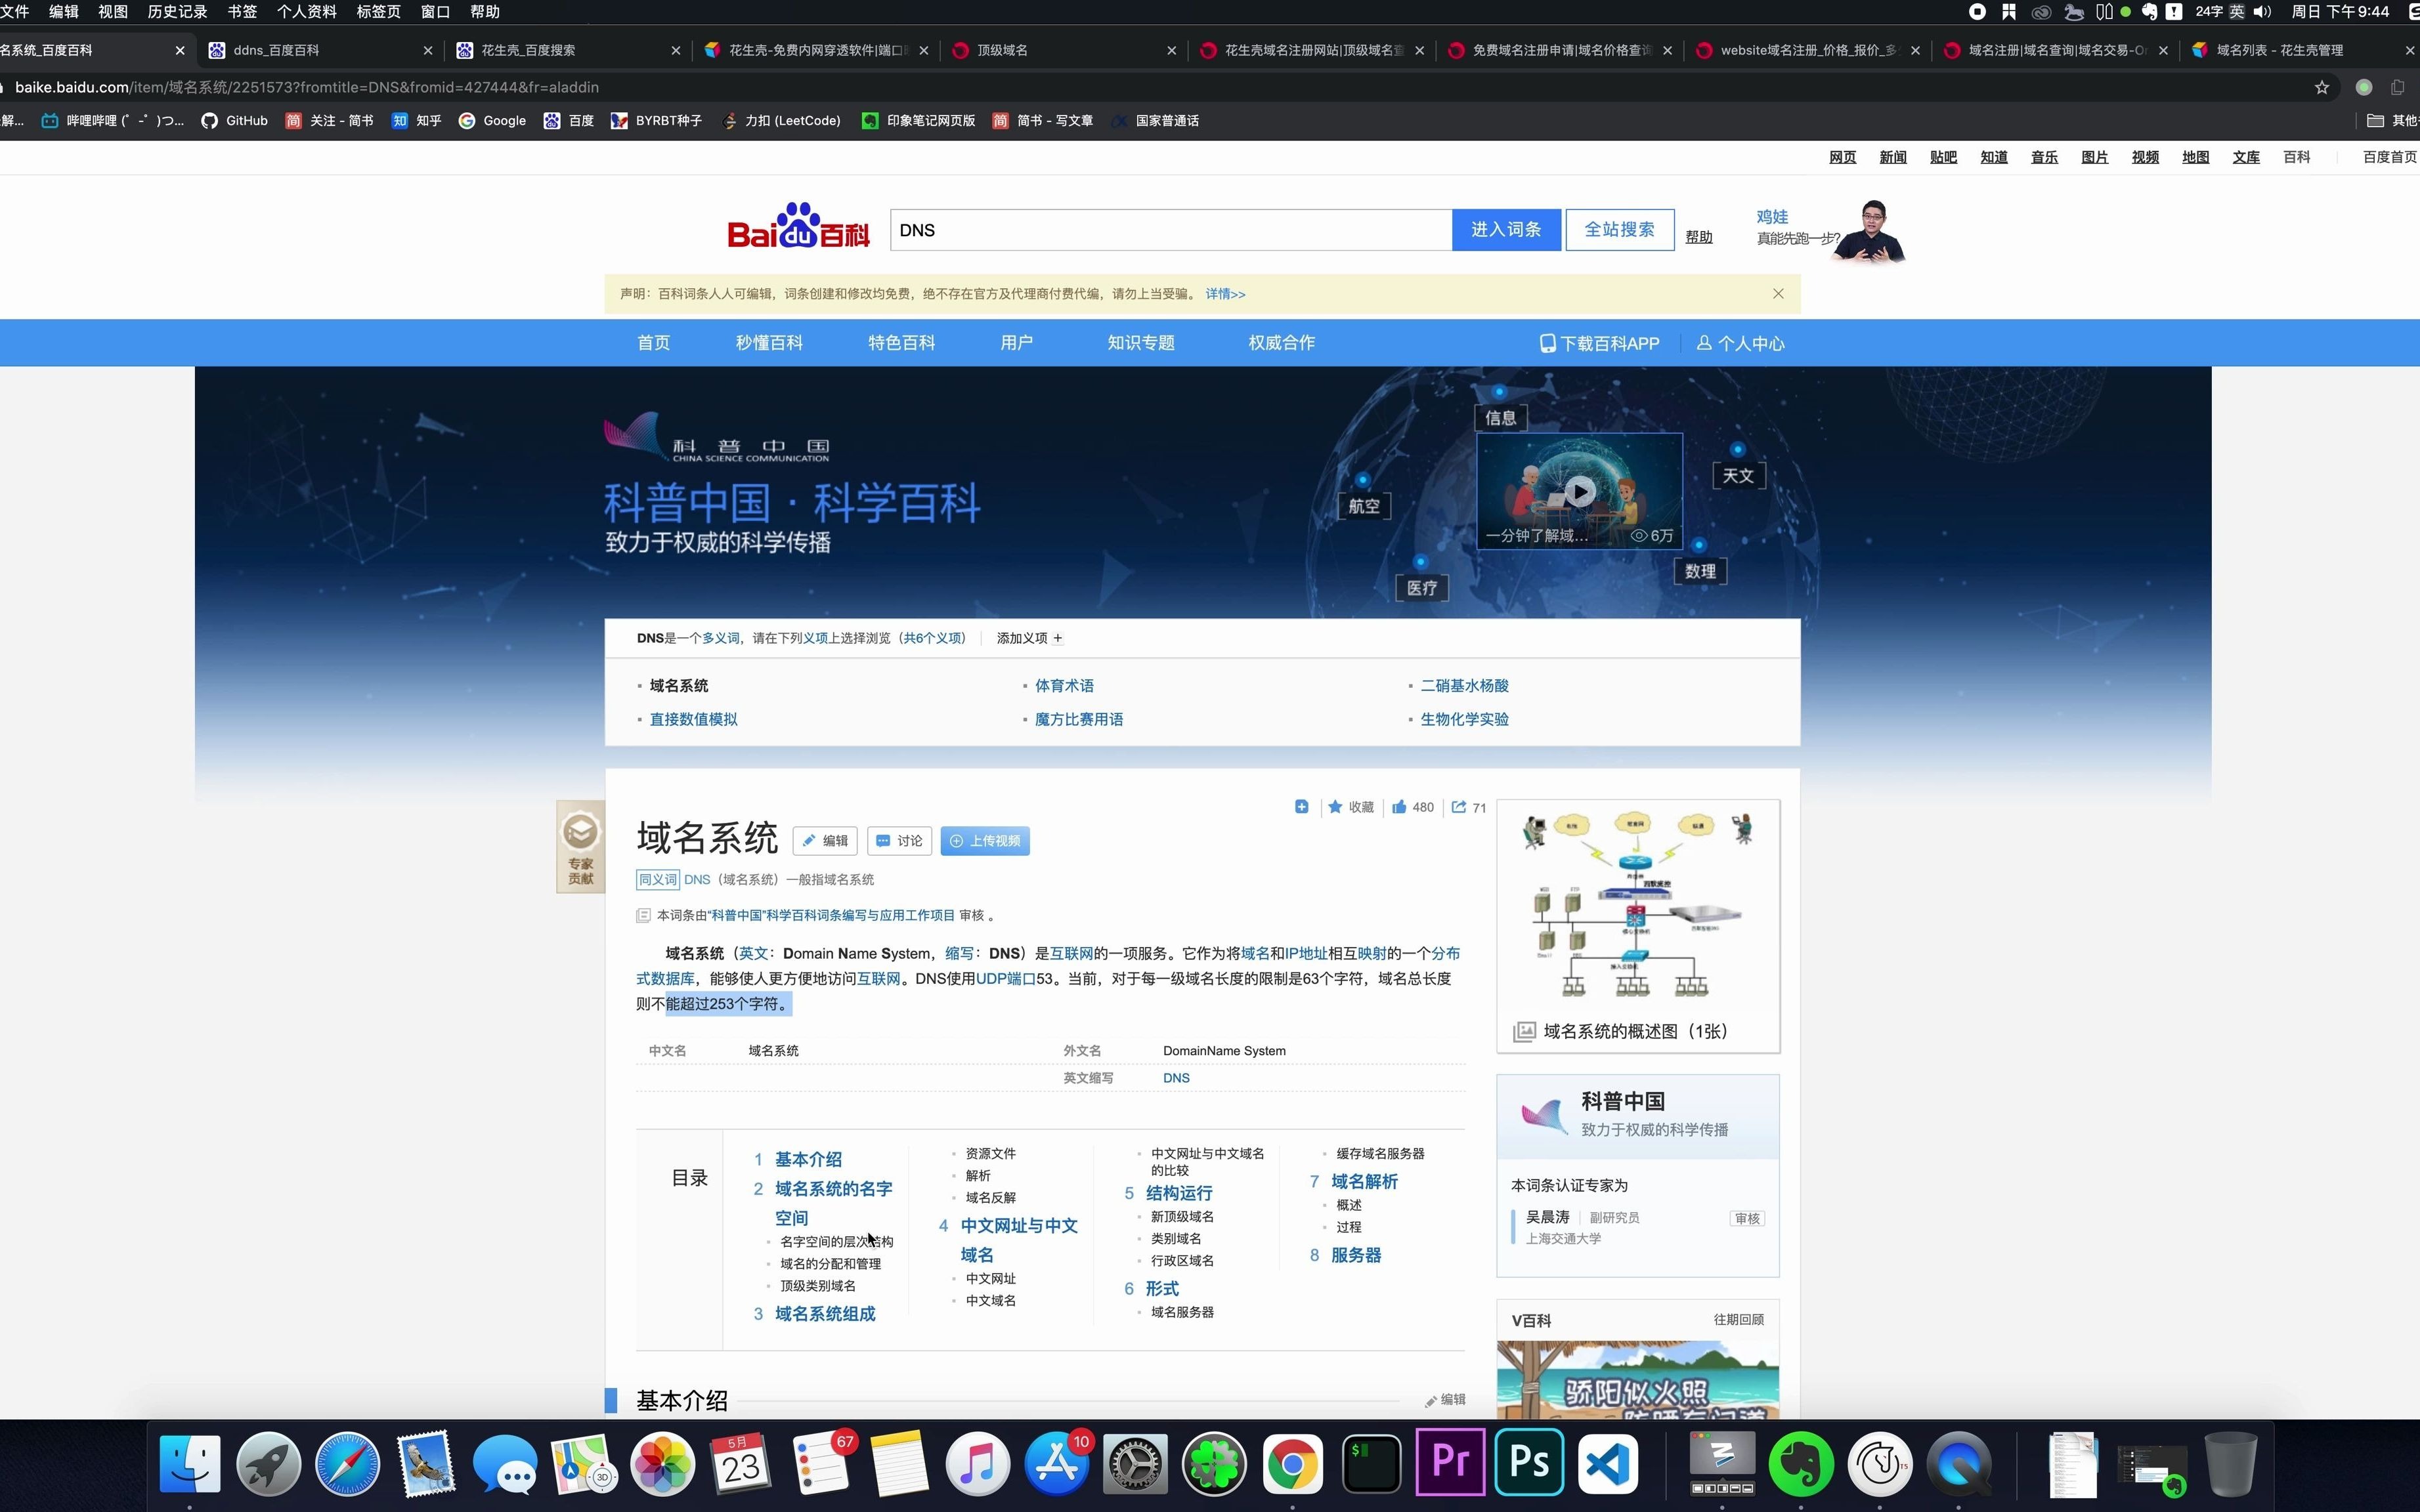Open Finder from the dock
Screen dimensions: 2420x1512
click(190, 1464)
